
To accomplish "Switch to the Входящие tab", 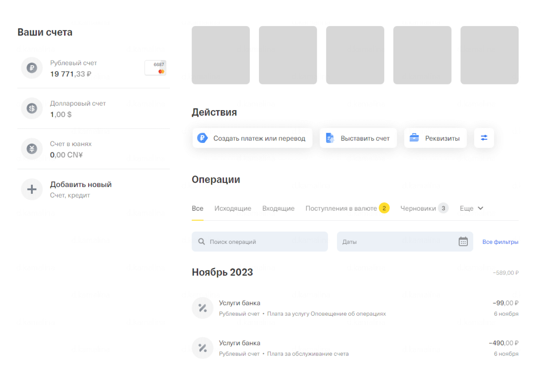I will [x=278, y=208].
